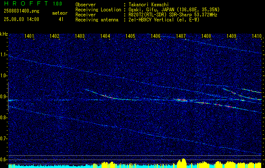Image resolution: width=265 pixels, height=168 pixels.
Task: Click time marker 1408
Action: [206, 36]
